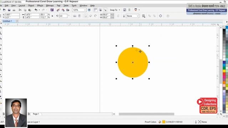Click the outline None indicator in status bar
228x128 pixels.
click(x=203, y=122)
